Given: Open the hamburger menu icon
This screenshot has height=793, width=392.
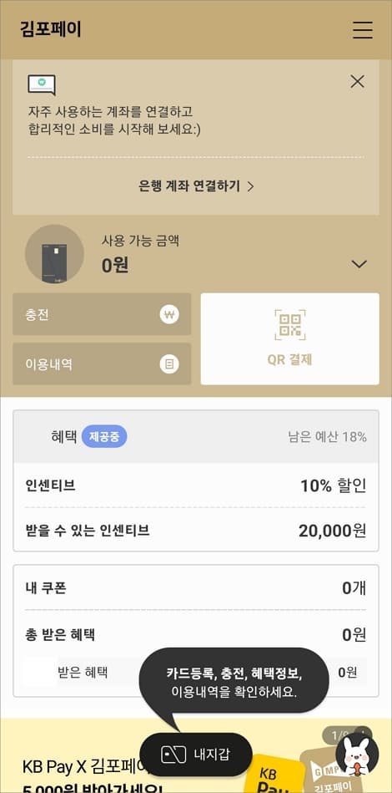Looking at the screenshot, I should [362, 30].
